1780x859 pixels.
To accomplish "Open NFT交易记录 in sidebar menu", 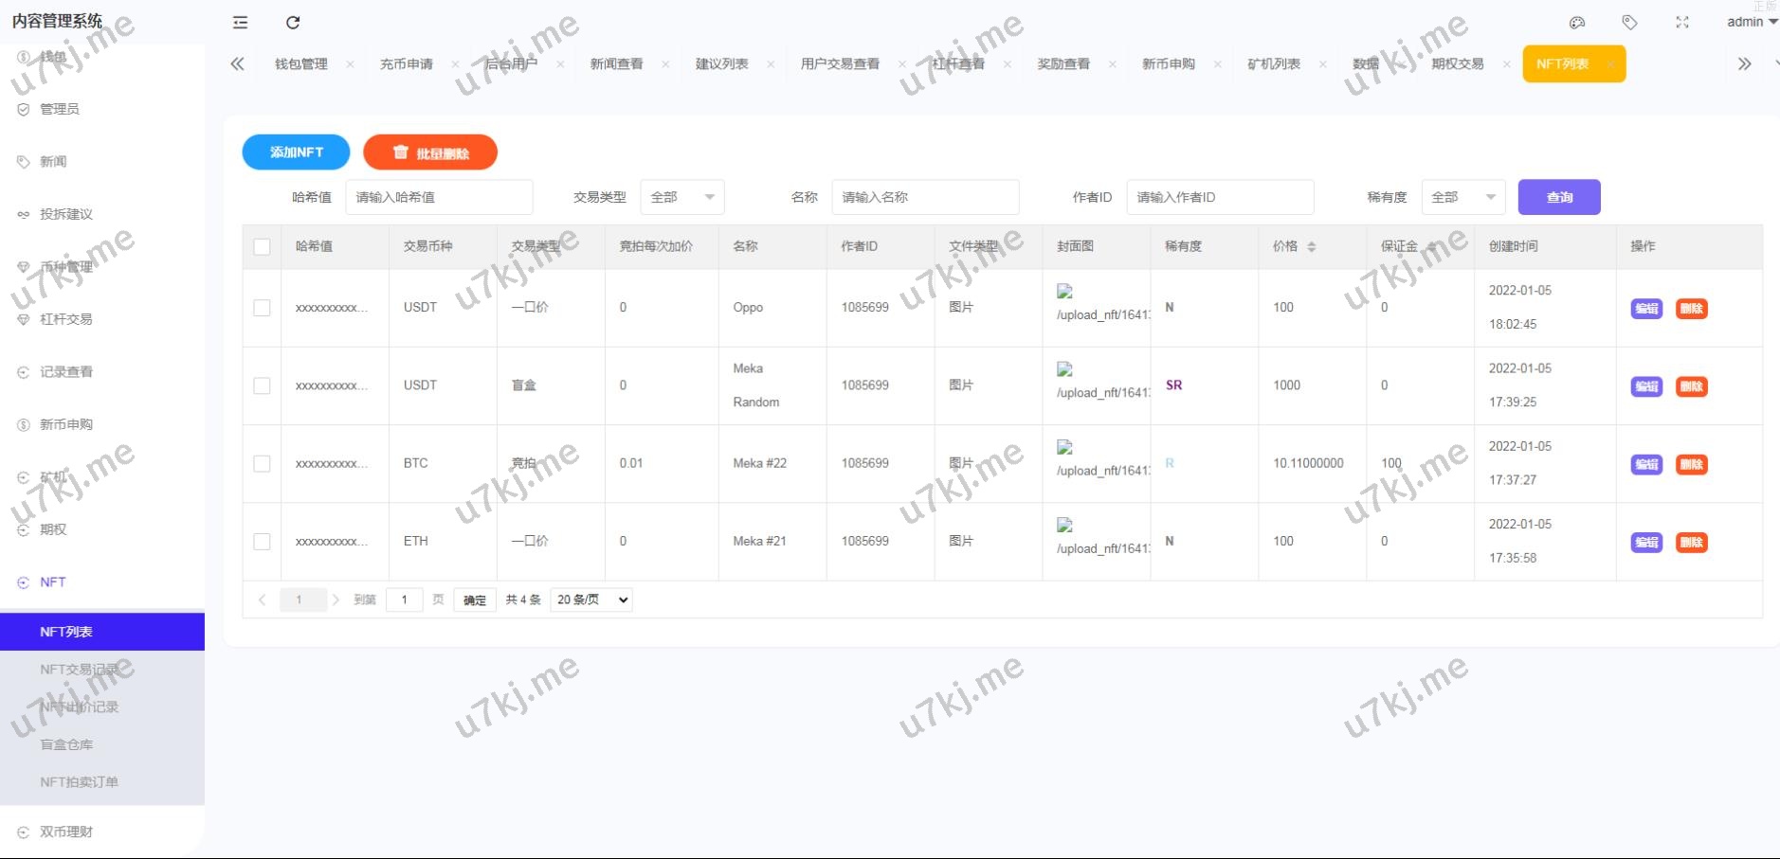I will click(x=80, y=670).
